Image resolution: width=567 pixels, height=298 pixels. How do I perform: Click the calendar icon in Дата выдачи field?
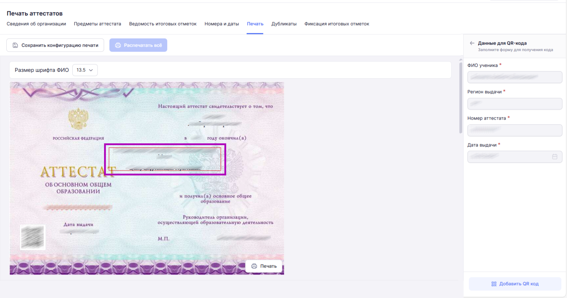click(555, 157)
